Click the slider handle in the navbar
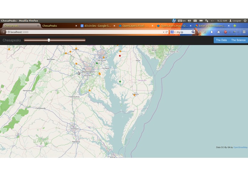 (x=49, y=40)
